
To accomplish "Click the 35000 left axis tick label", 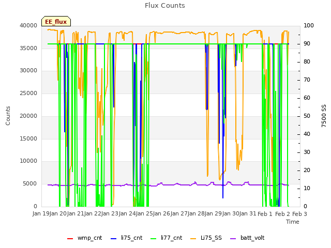I will [28, 48].
